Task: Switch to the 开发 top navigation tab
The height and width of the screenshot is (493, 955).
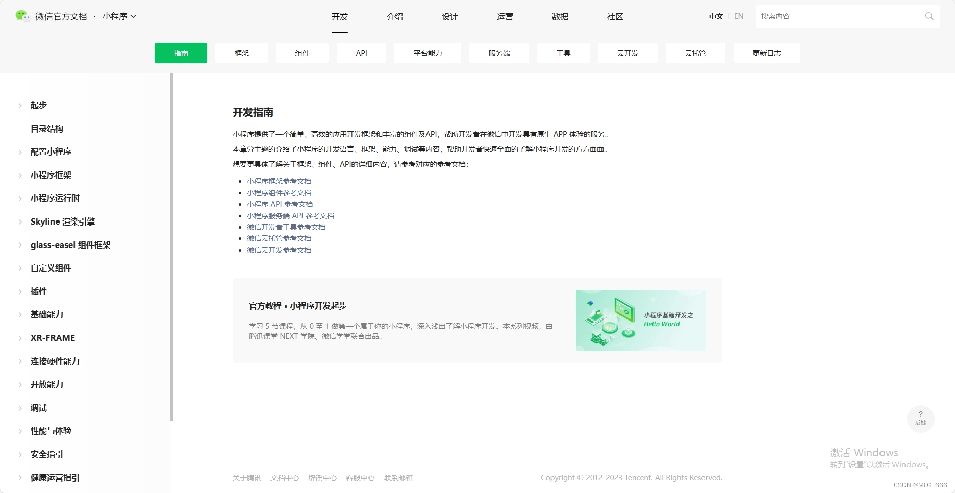Action: 340,17
